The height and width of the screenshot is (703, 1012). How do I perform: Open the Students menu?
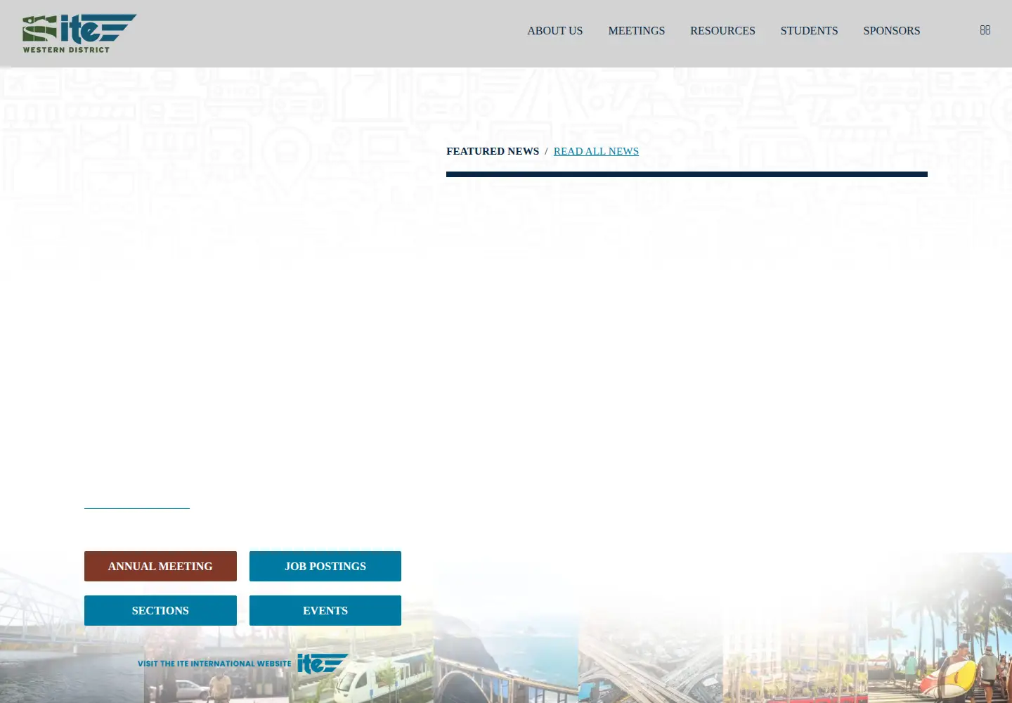(x=809, y=31)
